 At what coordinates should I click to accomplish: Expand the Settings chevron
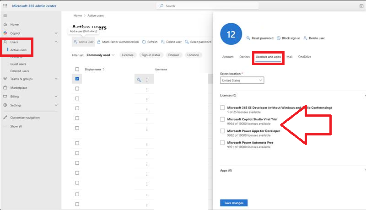coord(56,105)
